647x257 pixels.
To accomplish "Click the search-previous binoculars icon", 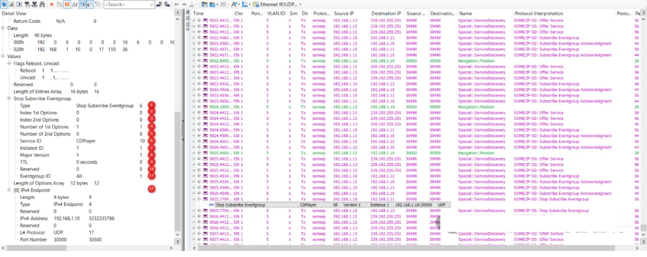I will point(159,4).
